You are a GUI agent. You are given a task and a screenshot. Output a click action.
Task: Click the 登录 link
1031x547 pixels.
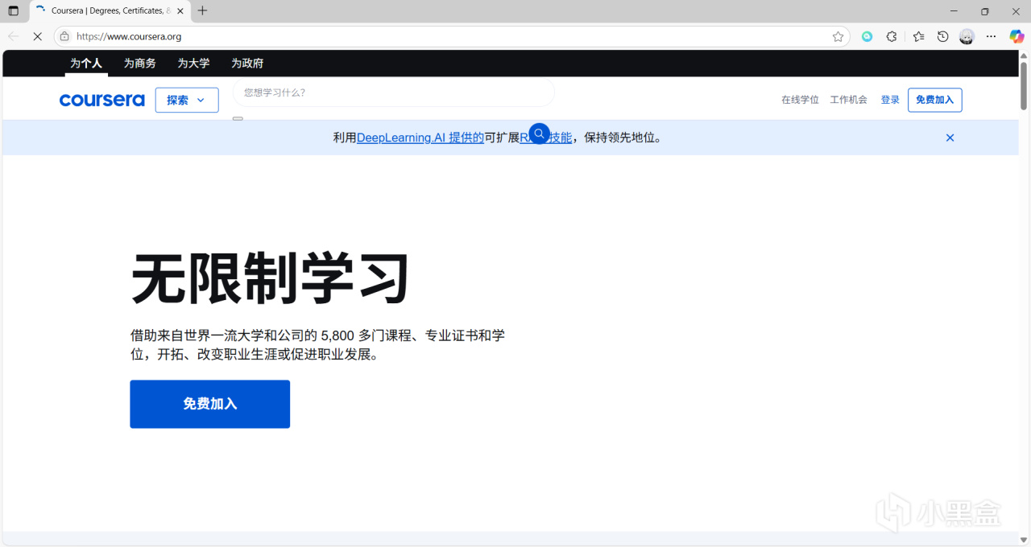pyautogui.click(x=890, y=100)
